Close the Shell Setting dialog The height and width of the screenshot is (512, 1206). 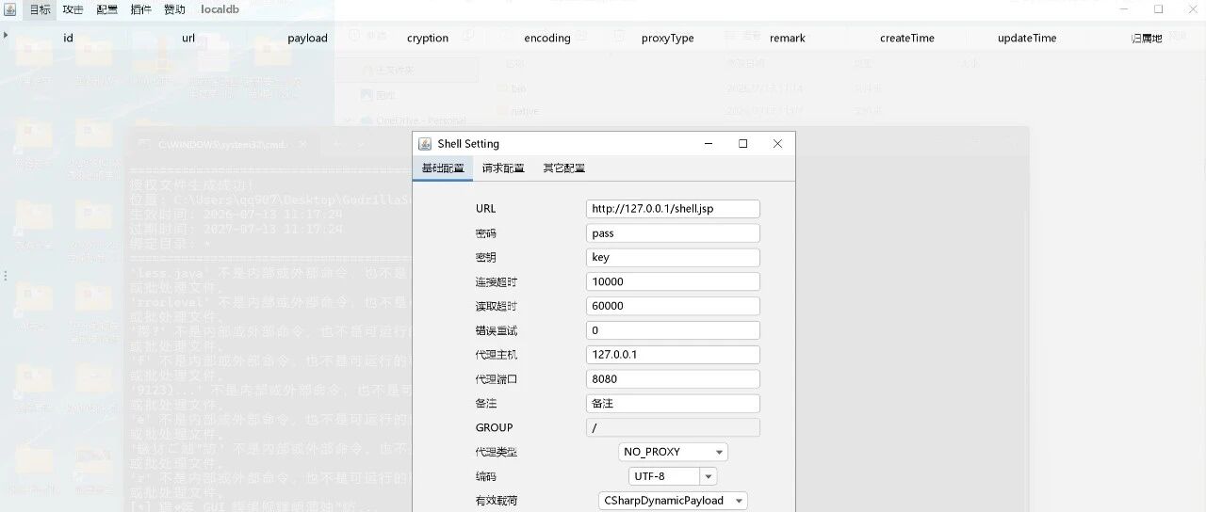(x=777, y=144)
